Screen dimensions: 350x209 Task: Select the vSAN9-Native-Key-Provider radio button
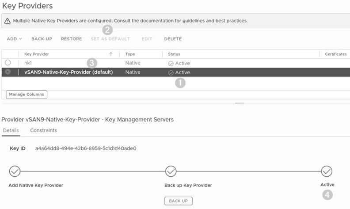pyautogui.click(x=8, y=72)
